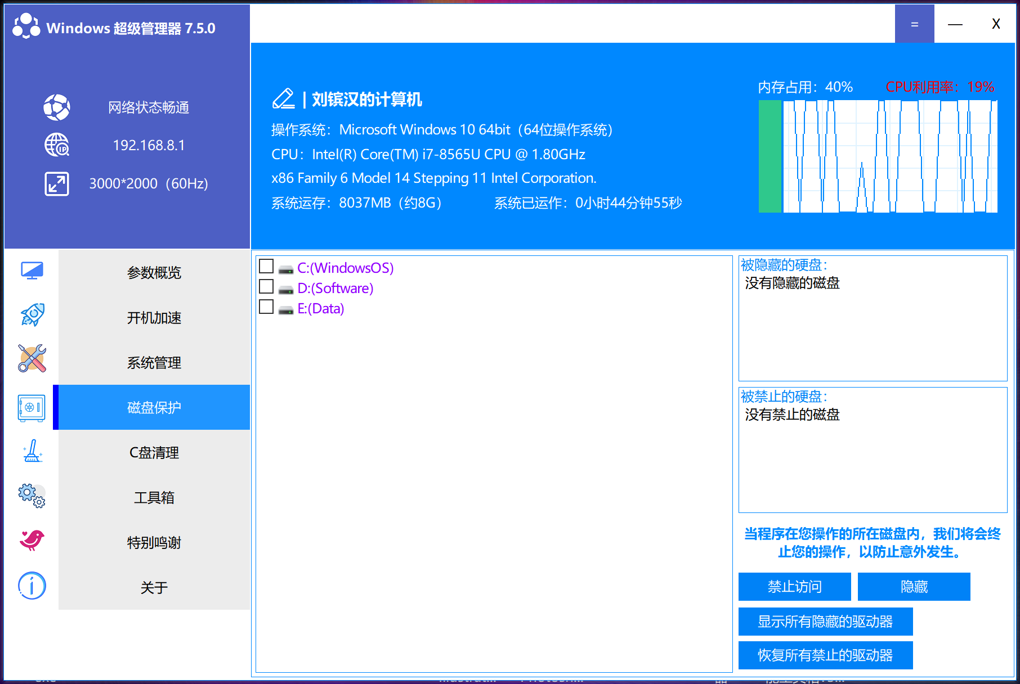Screen dimensions: 1020x684
Task: Click the wrench and screwdriver icon for 系统管理
Action: [x=32, y=358]
